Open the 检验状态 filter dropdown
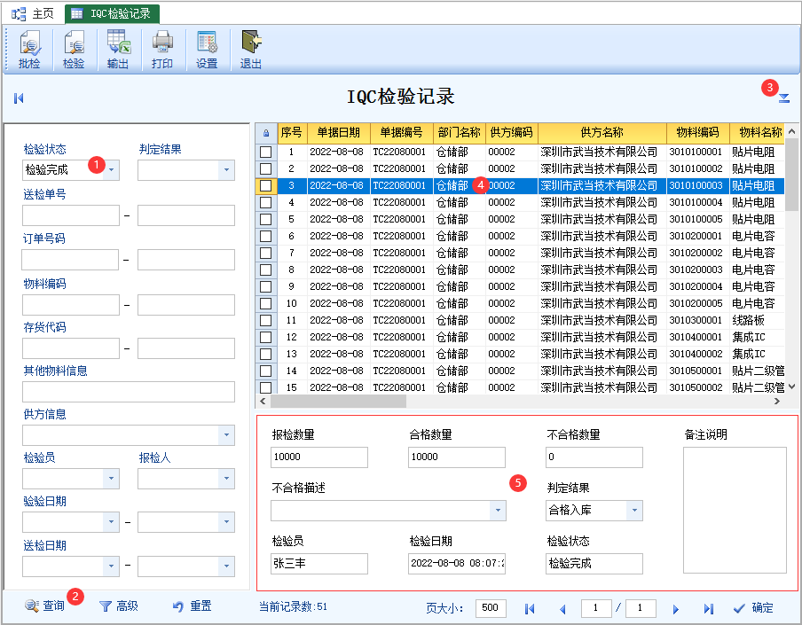The height and width of the screenshot is (625, 802). click(x=112, y=169)
